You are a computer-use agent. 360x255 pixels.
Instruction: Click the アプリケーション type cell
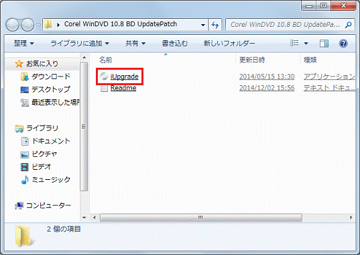coord(329,76)
